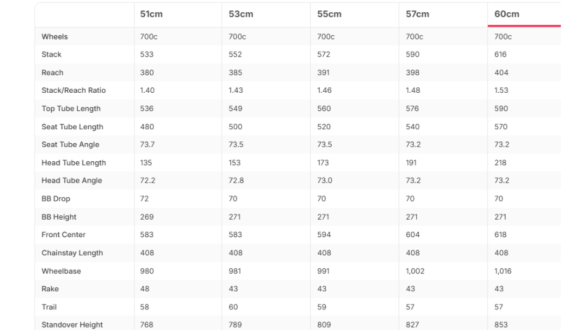Click the Rake value 48 for 51cm
The height and width of the screenshot is (330, 587).
[145, 289]
